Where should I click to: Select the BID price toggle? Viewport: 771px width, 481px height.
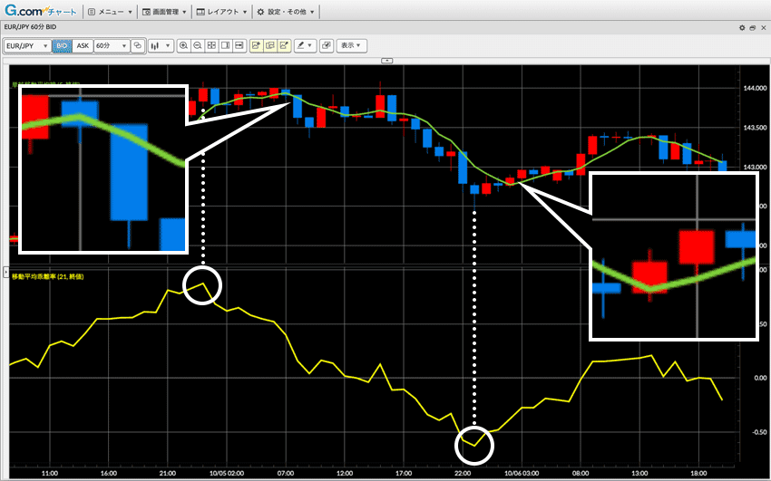click(x=62, y=45)
